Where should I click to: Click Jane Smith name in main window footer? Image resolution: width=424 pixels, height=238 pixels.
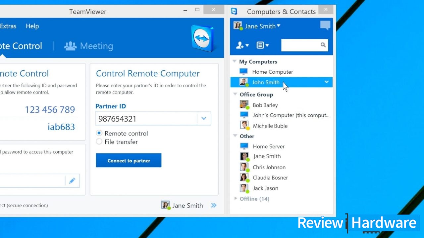coord(187,206)
